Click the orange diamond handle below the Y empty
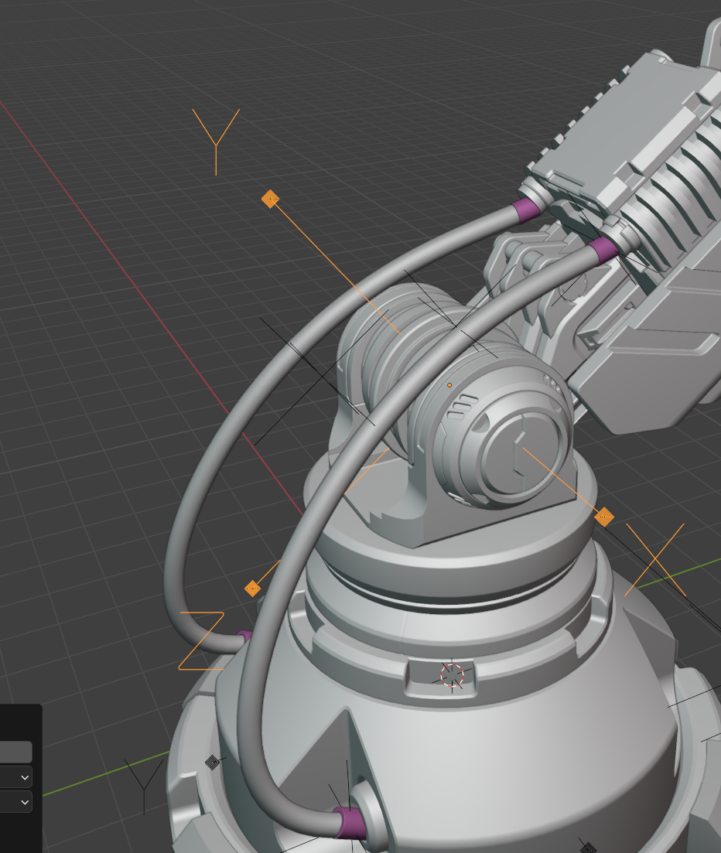This screenshot has height=853, width=721. pyautogui.click(x=270, y=200)
